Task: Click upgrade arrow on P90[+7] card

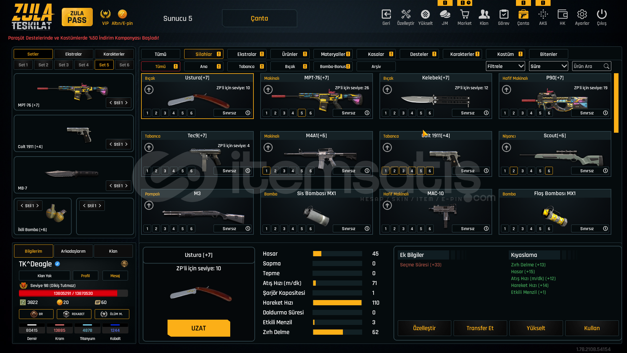Action: pos(506,90)
